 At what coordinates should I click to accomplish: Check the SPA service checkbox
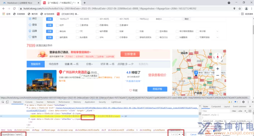click(x=97, y=37)
